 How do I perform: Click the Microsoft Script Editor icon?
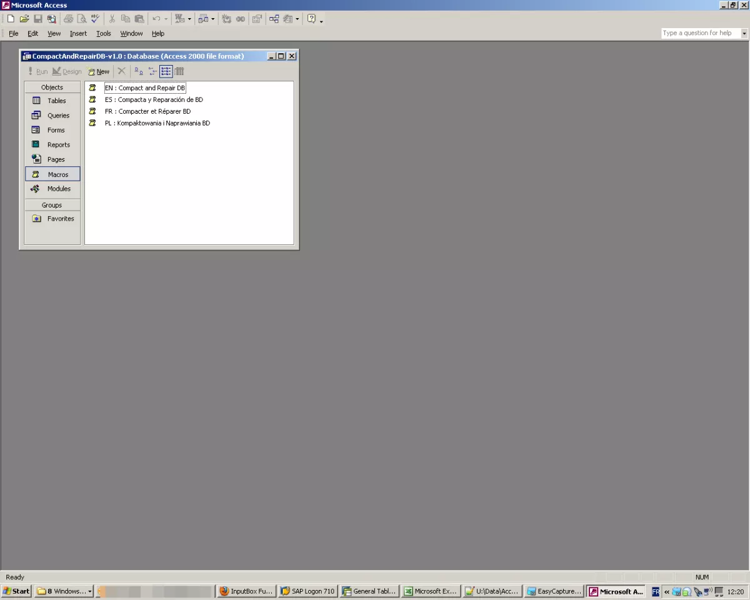click(241, 19)
